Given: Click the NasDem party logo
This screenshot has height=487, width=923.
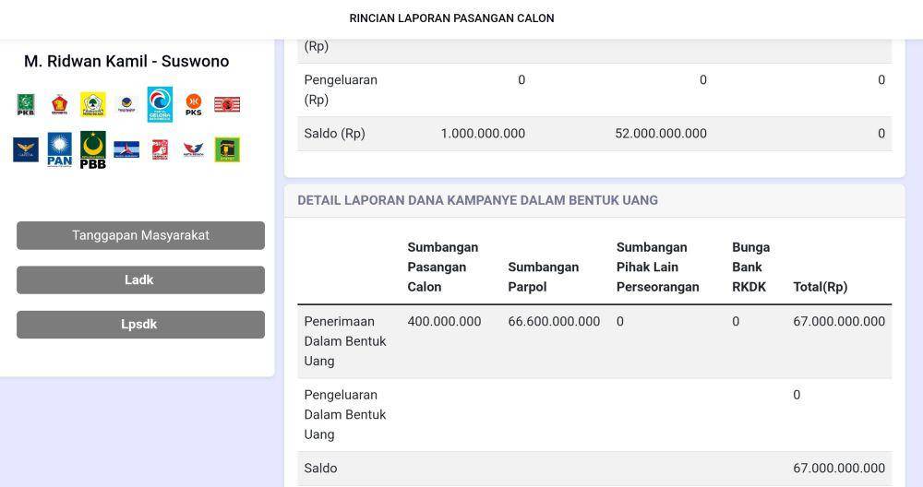Looking at the screenshot, I should click(x=126, y=105).
